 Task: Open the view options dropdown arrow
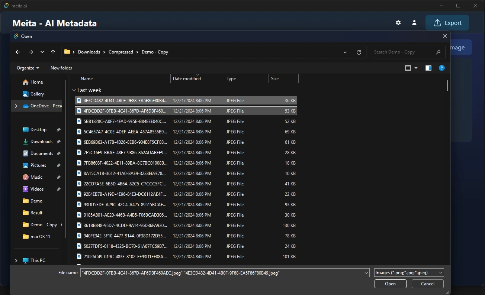click(416, 68)
